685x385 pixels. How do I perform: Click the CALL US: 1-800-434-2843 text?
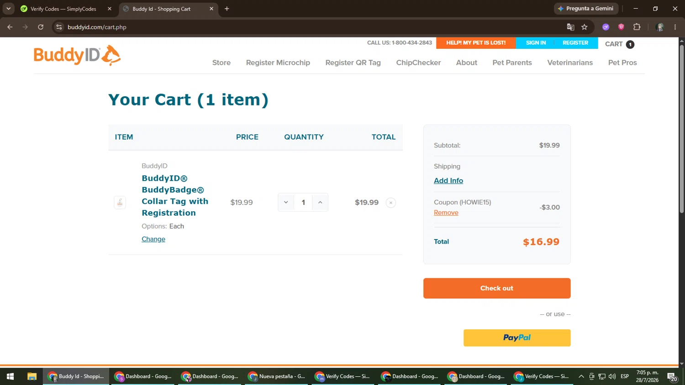point(400,43)
